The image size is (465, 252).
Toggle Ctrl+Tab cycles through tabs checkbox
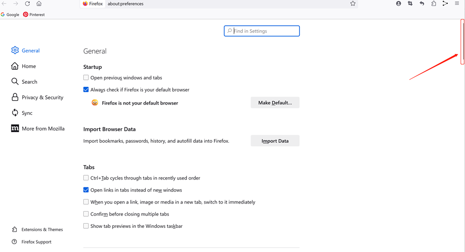(x=86, y=178)
